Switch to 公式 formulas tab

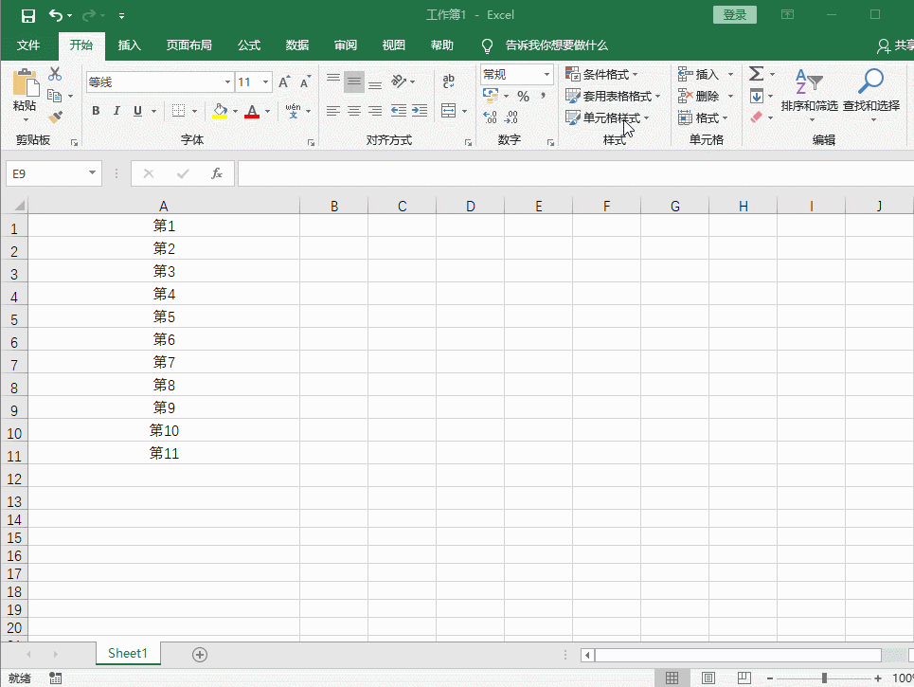coord(249,45)
